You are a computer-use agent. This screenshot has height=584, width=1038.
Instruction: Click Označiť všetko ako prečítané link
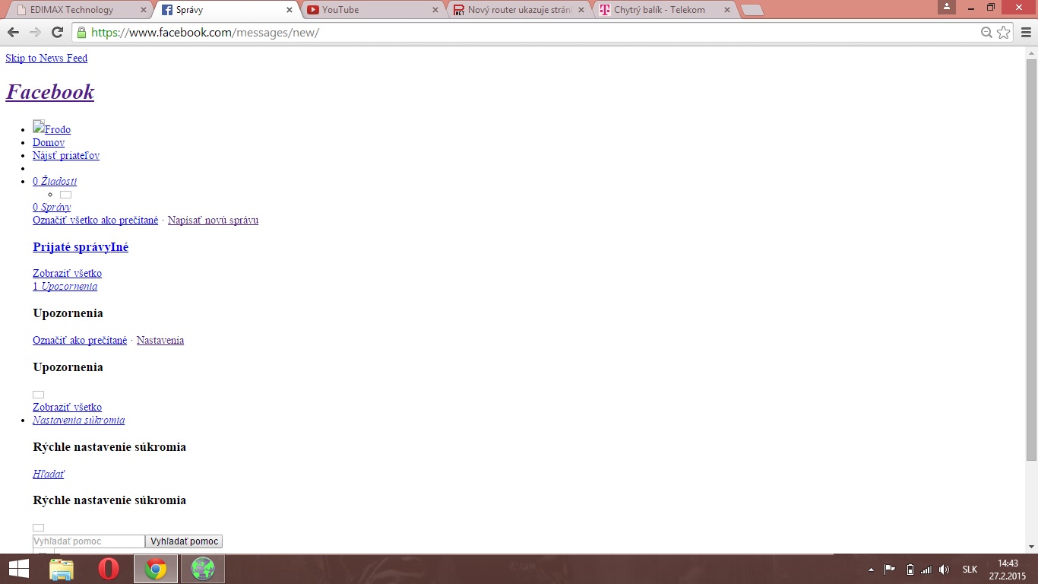96,221
